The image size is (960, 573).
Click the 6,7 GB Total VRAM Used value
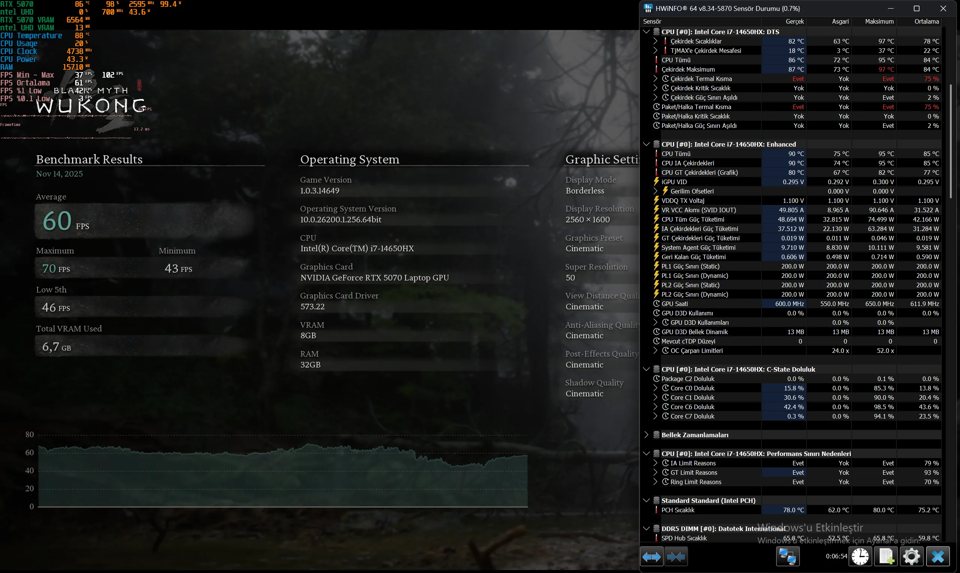point(56,347)
